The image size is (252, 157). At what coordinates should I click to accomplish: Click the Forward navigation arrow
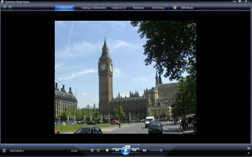[x=10, y=7]
